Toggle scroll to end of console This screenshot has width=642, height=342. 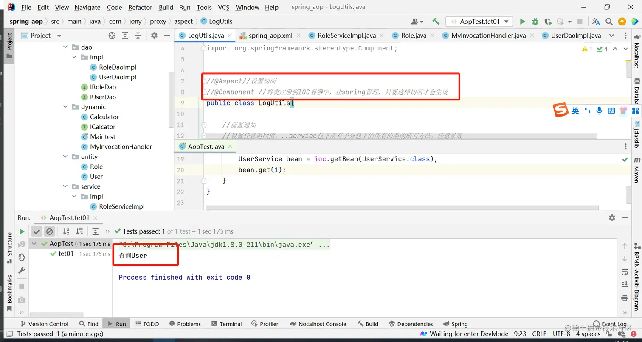pos(625,284)
